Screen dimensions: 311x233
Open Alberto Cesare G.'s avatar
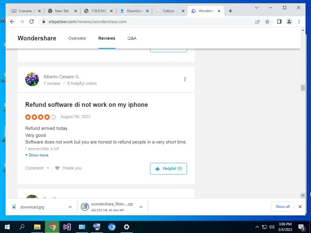(32, 79)
